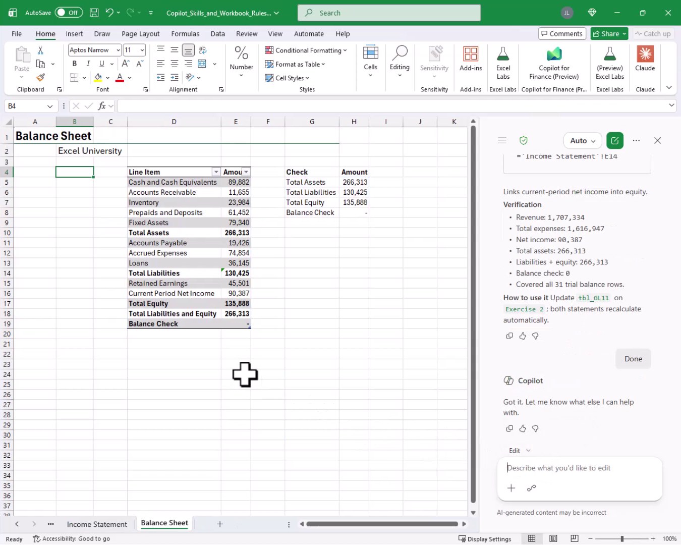This screenshot has width=681, height=545.
Task: Open the Automate tab
Action: (x=309, y=34)
